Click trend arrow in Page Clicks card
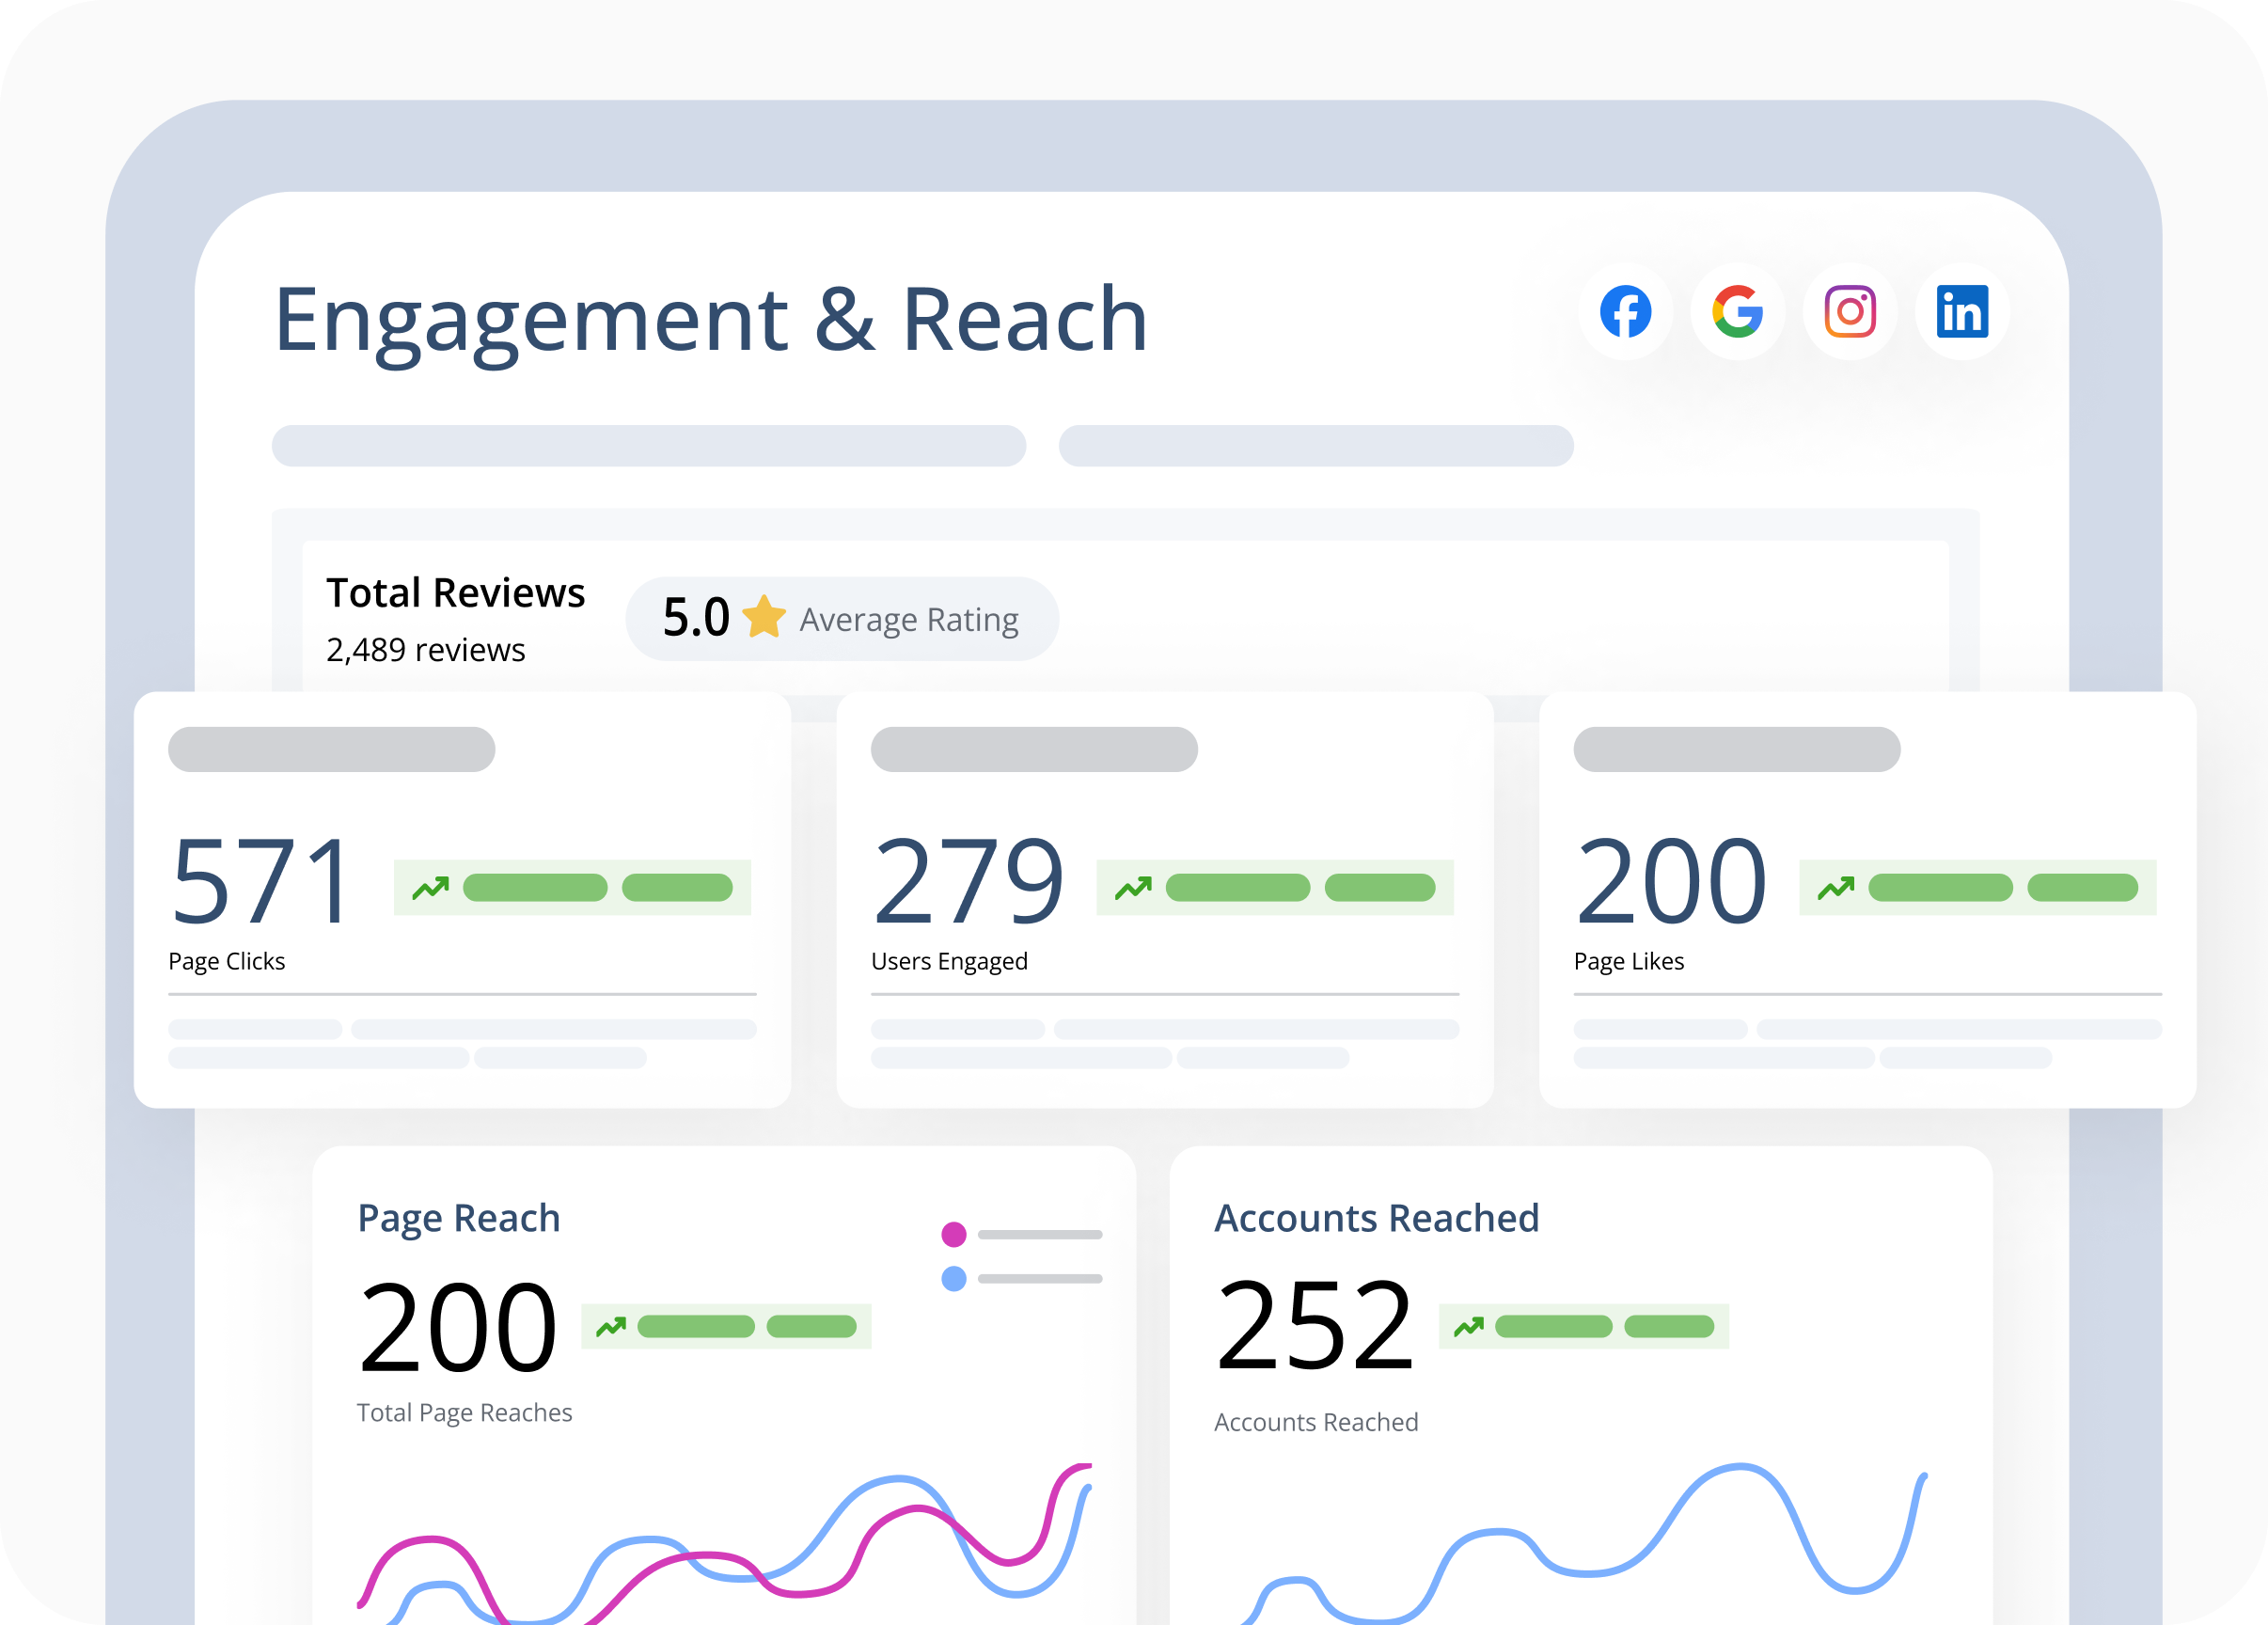The height and width of the screenshot is (1625, 2268). point(431,888)
